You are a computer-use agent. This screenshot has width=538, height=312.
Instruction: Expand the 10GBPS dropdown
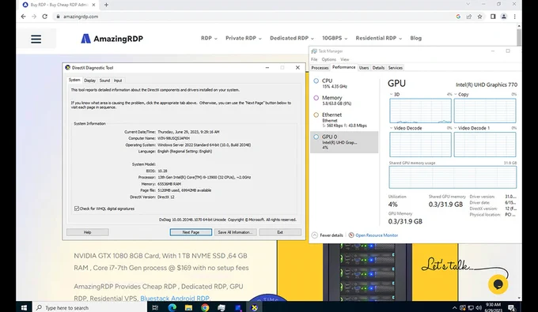pos(335,38)
